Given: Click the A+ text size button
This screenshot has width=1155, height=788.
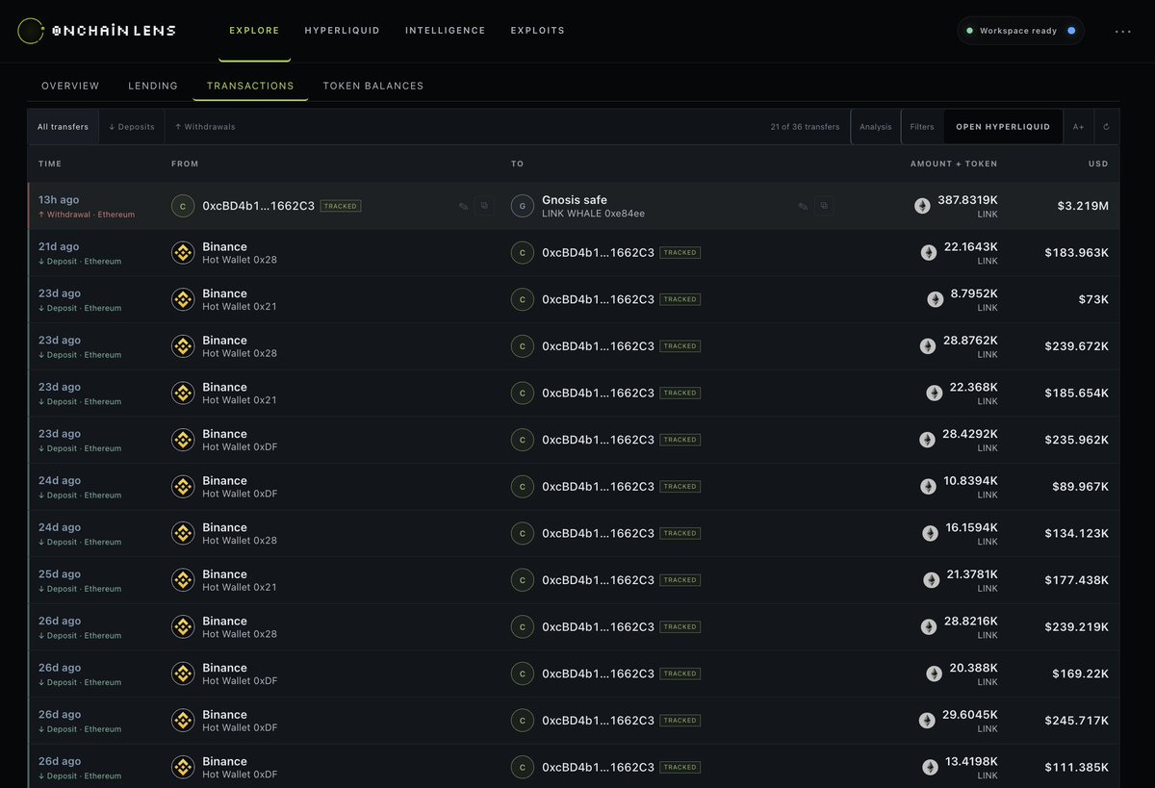Looking at the screenshot, I should coord(1079,126).
